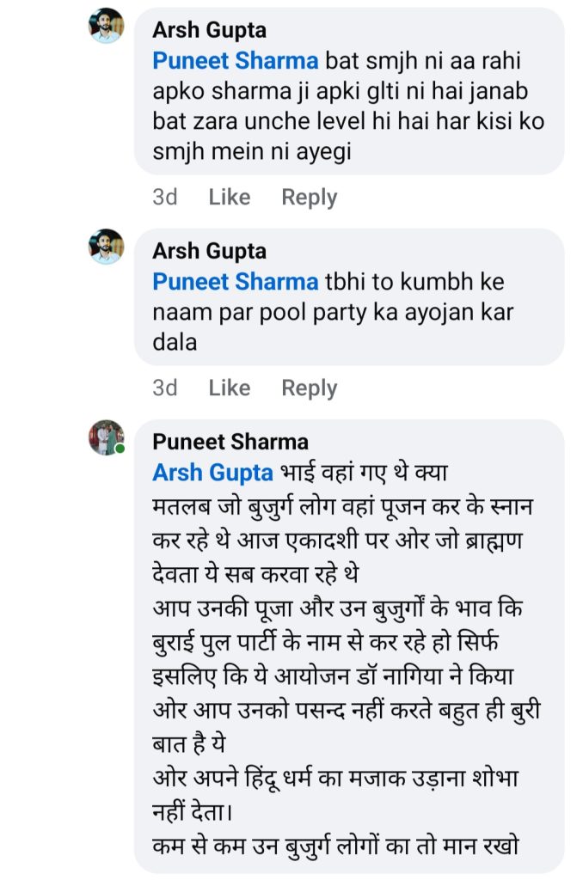The height and width of the screenshot is (880, 583).
Task: Reply to the kumbh pool party comment
Action: pyautogui.click(x=309, y=388)
